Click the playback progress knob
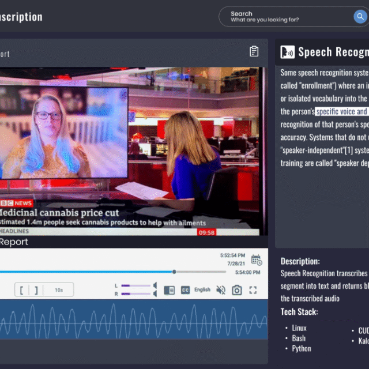Screen dimensions: 369x369 [x=174, y=272]
